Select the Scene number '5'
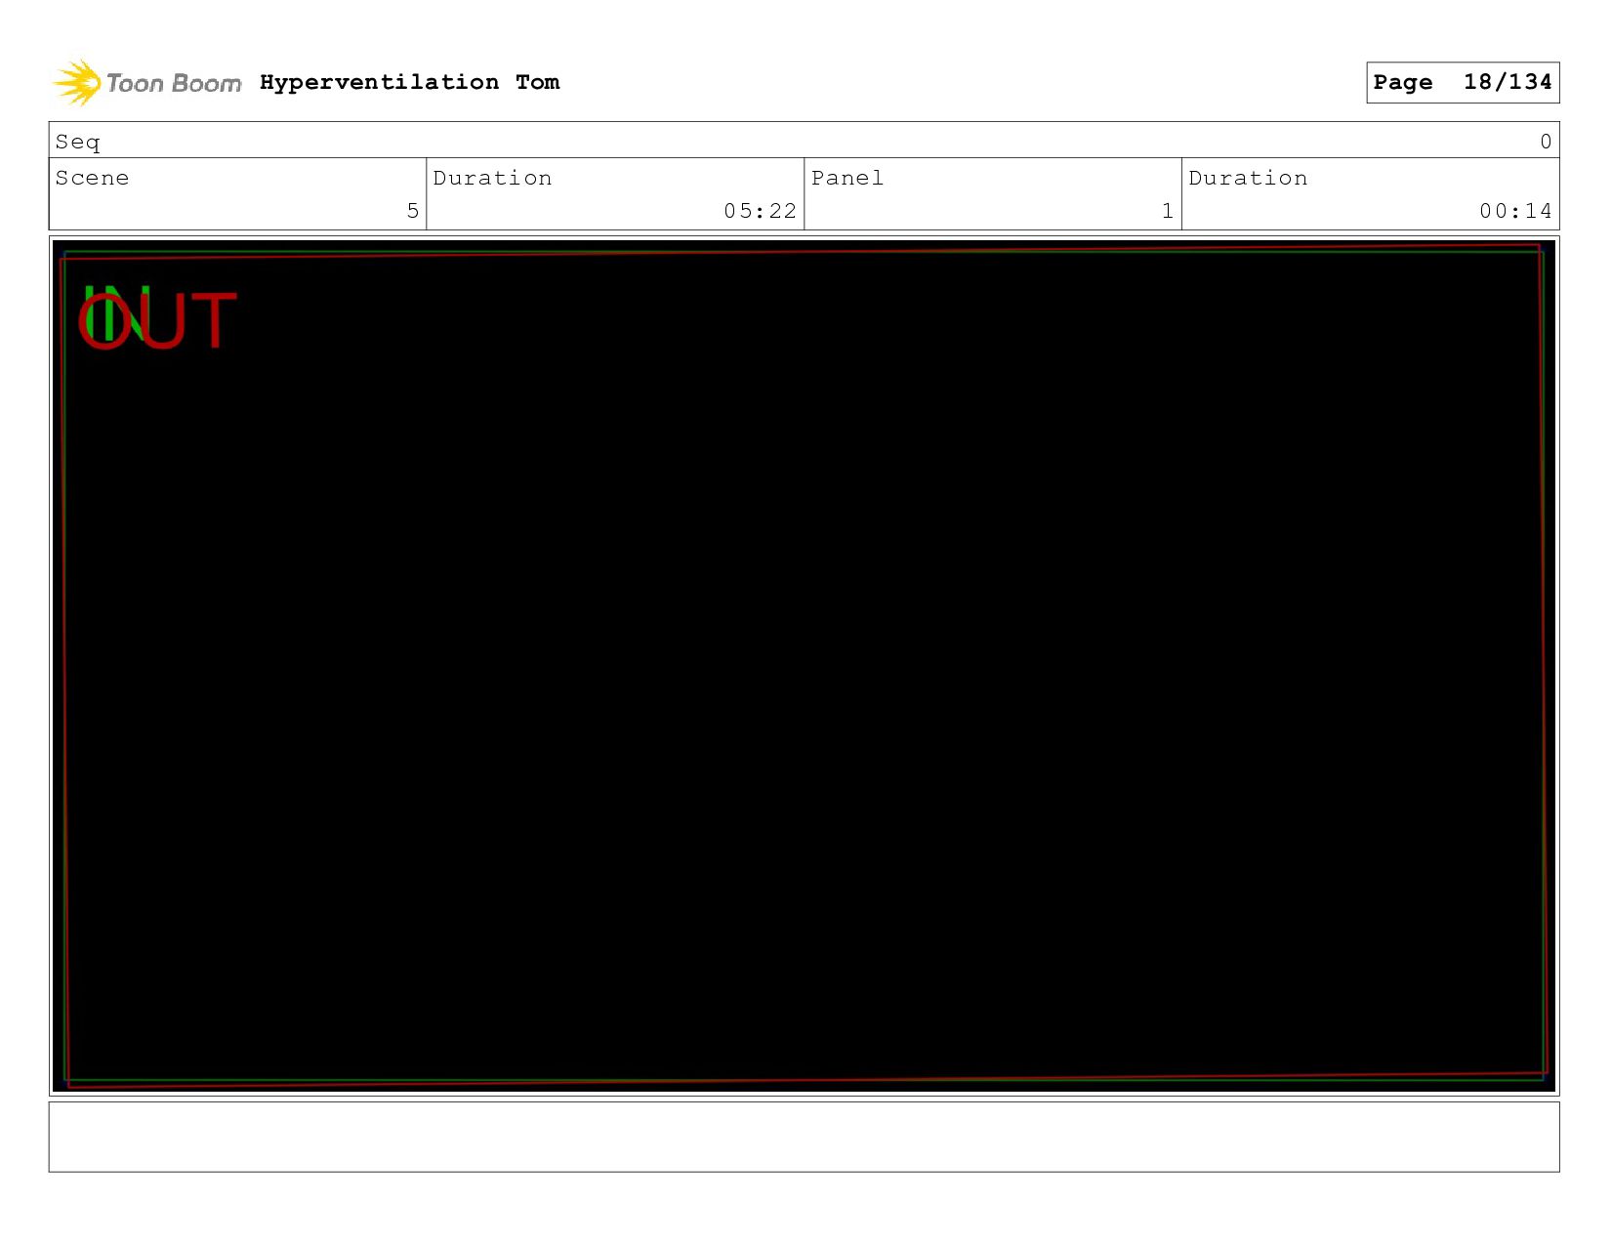This screenshot has height=1245, width=1611. pos(413,211)
